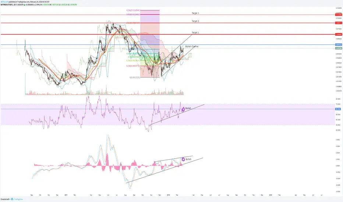
Task: Click the green current price tag
Action: (339, 48)
